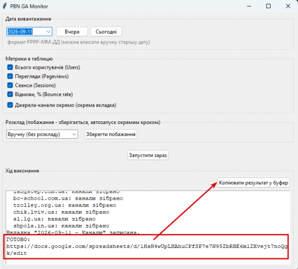Close the PBN GA Monitor window
Viewport: 298px width, 269px height.
pyautogui.click(x=288, y=6)
